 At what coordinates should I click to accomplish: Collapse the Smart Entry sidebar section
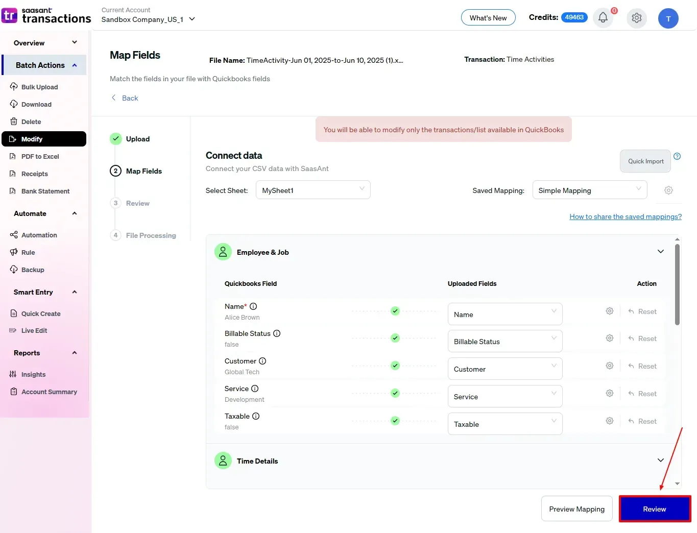tap(75, 292)
